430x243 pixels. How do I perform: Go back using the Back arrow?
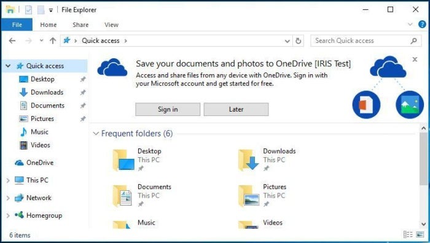(x=12, y=41)
